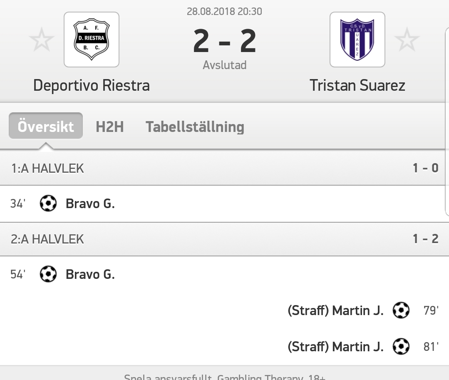The width and height of the screenshot is (449, 380).
Task: Toggle favorite star for Deportivo Riestra
Action: click(x=42, y=40)
